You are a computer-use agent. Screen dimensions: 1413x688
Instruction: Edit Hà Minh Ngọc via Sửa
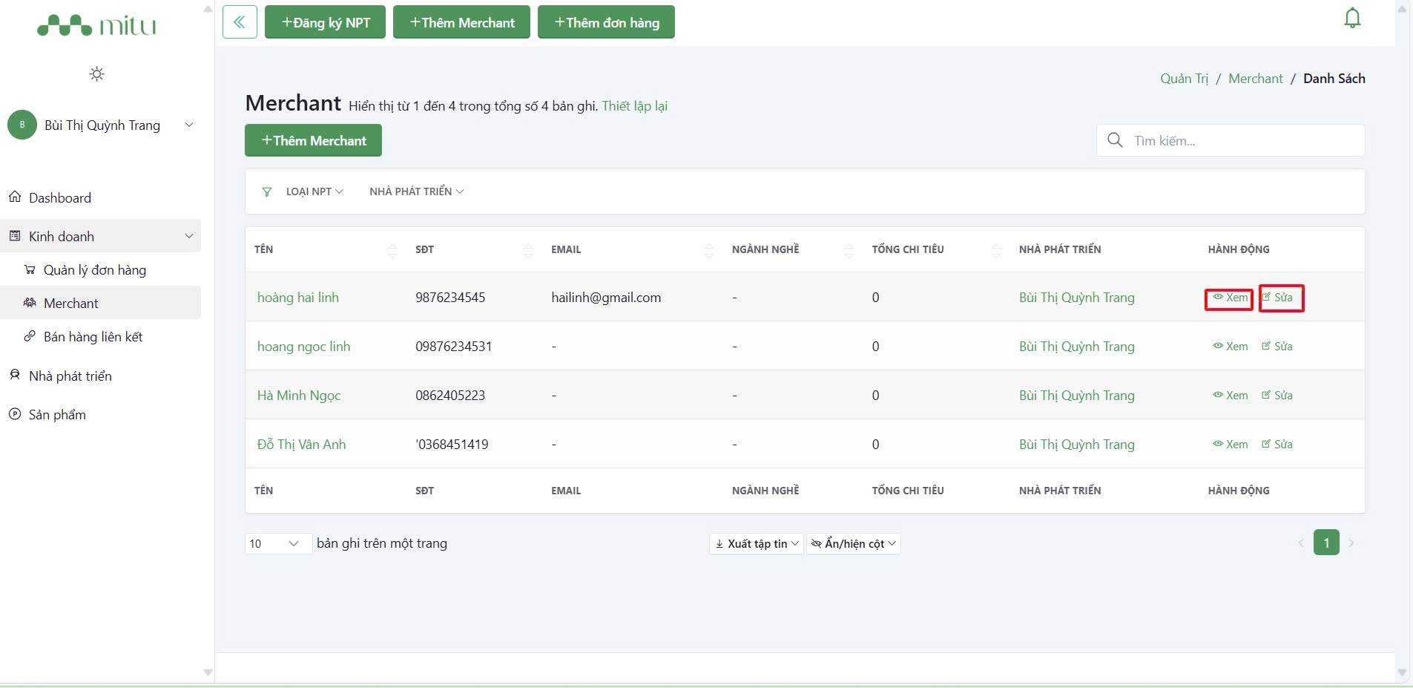[x=1277, y=396]
